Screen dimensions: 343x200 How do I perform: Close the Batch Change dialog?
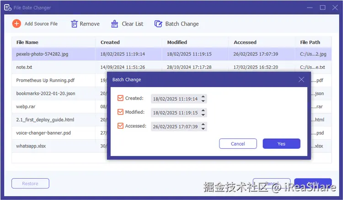pyautogui.click(x=301, y=79)
